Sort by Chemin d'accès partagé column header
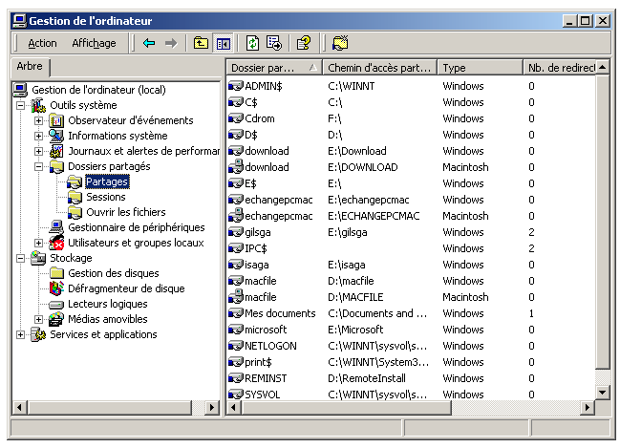620x448 pixels. pyautogui.click(x=379, y=68)
